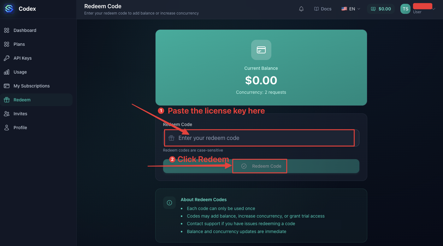
Task: Open the Plans page
Action: click(x=19, y=44)
